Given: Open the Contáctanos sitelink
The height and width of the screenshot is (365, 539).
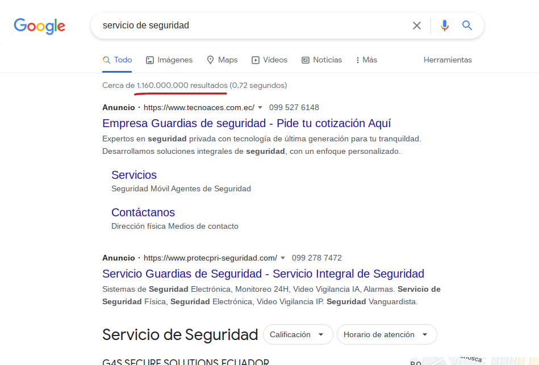Looking at the screenshot, I should pyautogui.click(x=143, y=212).
